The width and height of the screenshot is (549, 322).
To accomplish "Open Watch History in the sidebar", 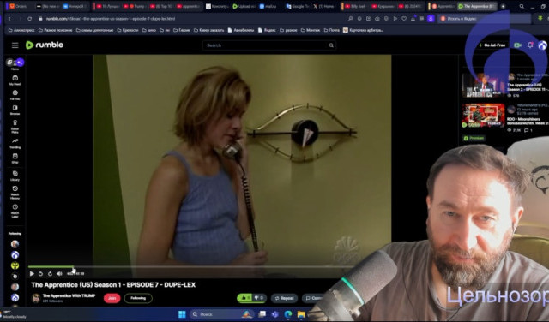I will coord(15,193).
